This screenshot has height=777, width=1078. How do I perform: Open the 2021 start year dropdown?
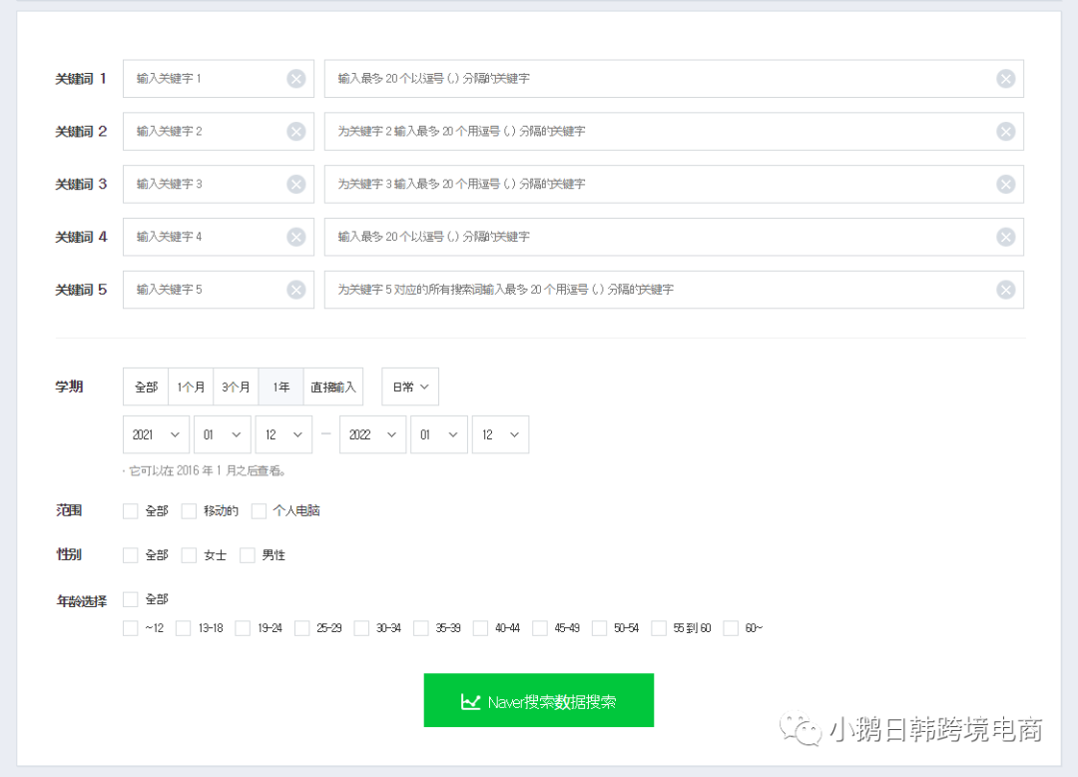pos(156,434)
